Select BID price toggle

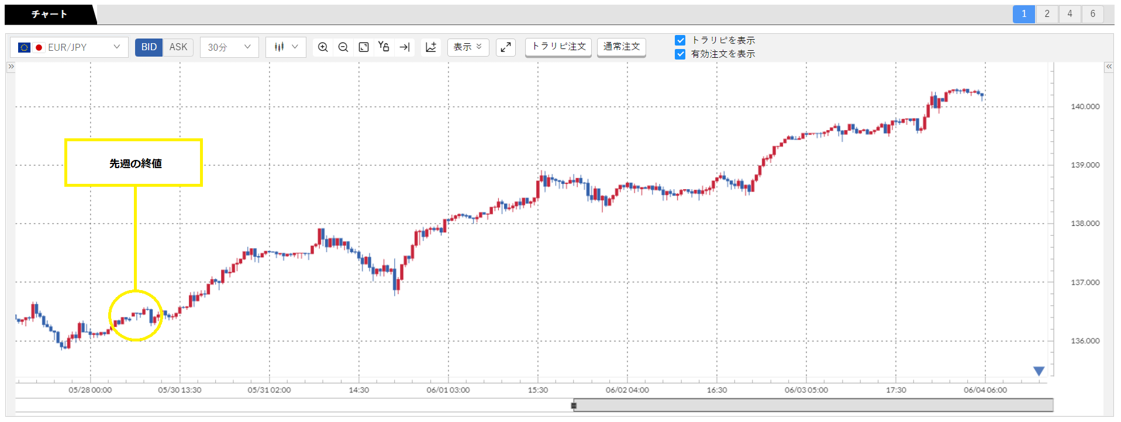(149, 47)
